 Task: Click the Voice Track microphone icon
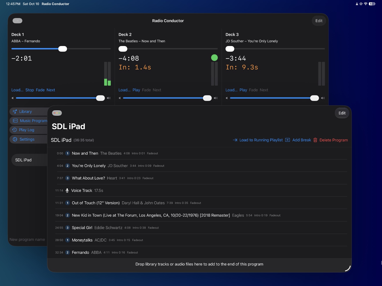tap(67, 191)
